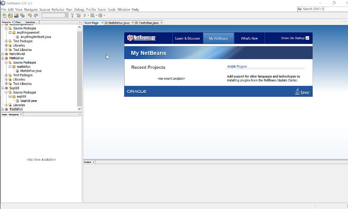Expand Libraries under Sept18 project
This screenshot has width=348, height=209.
click(7, 105)
